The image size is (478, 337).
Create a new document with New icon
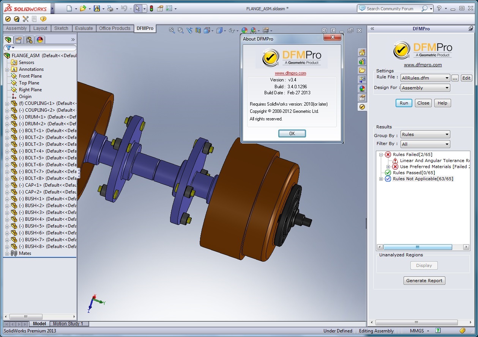pyautogui.click(x=69, y=8)
